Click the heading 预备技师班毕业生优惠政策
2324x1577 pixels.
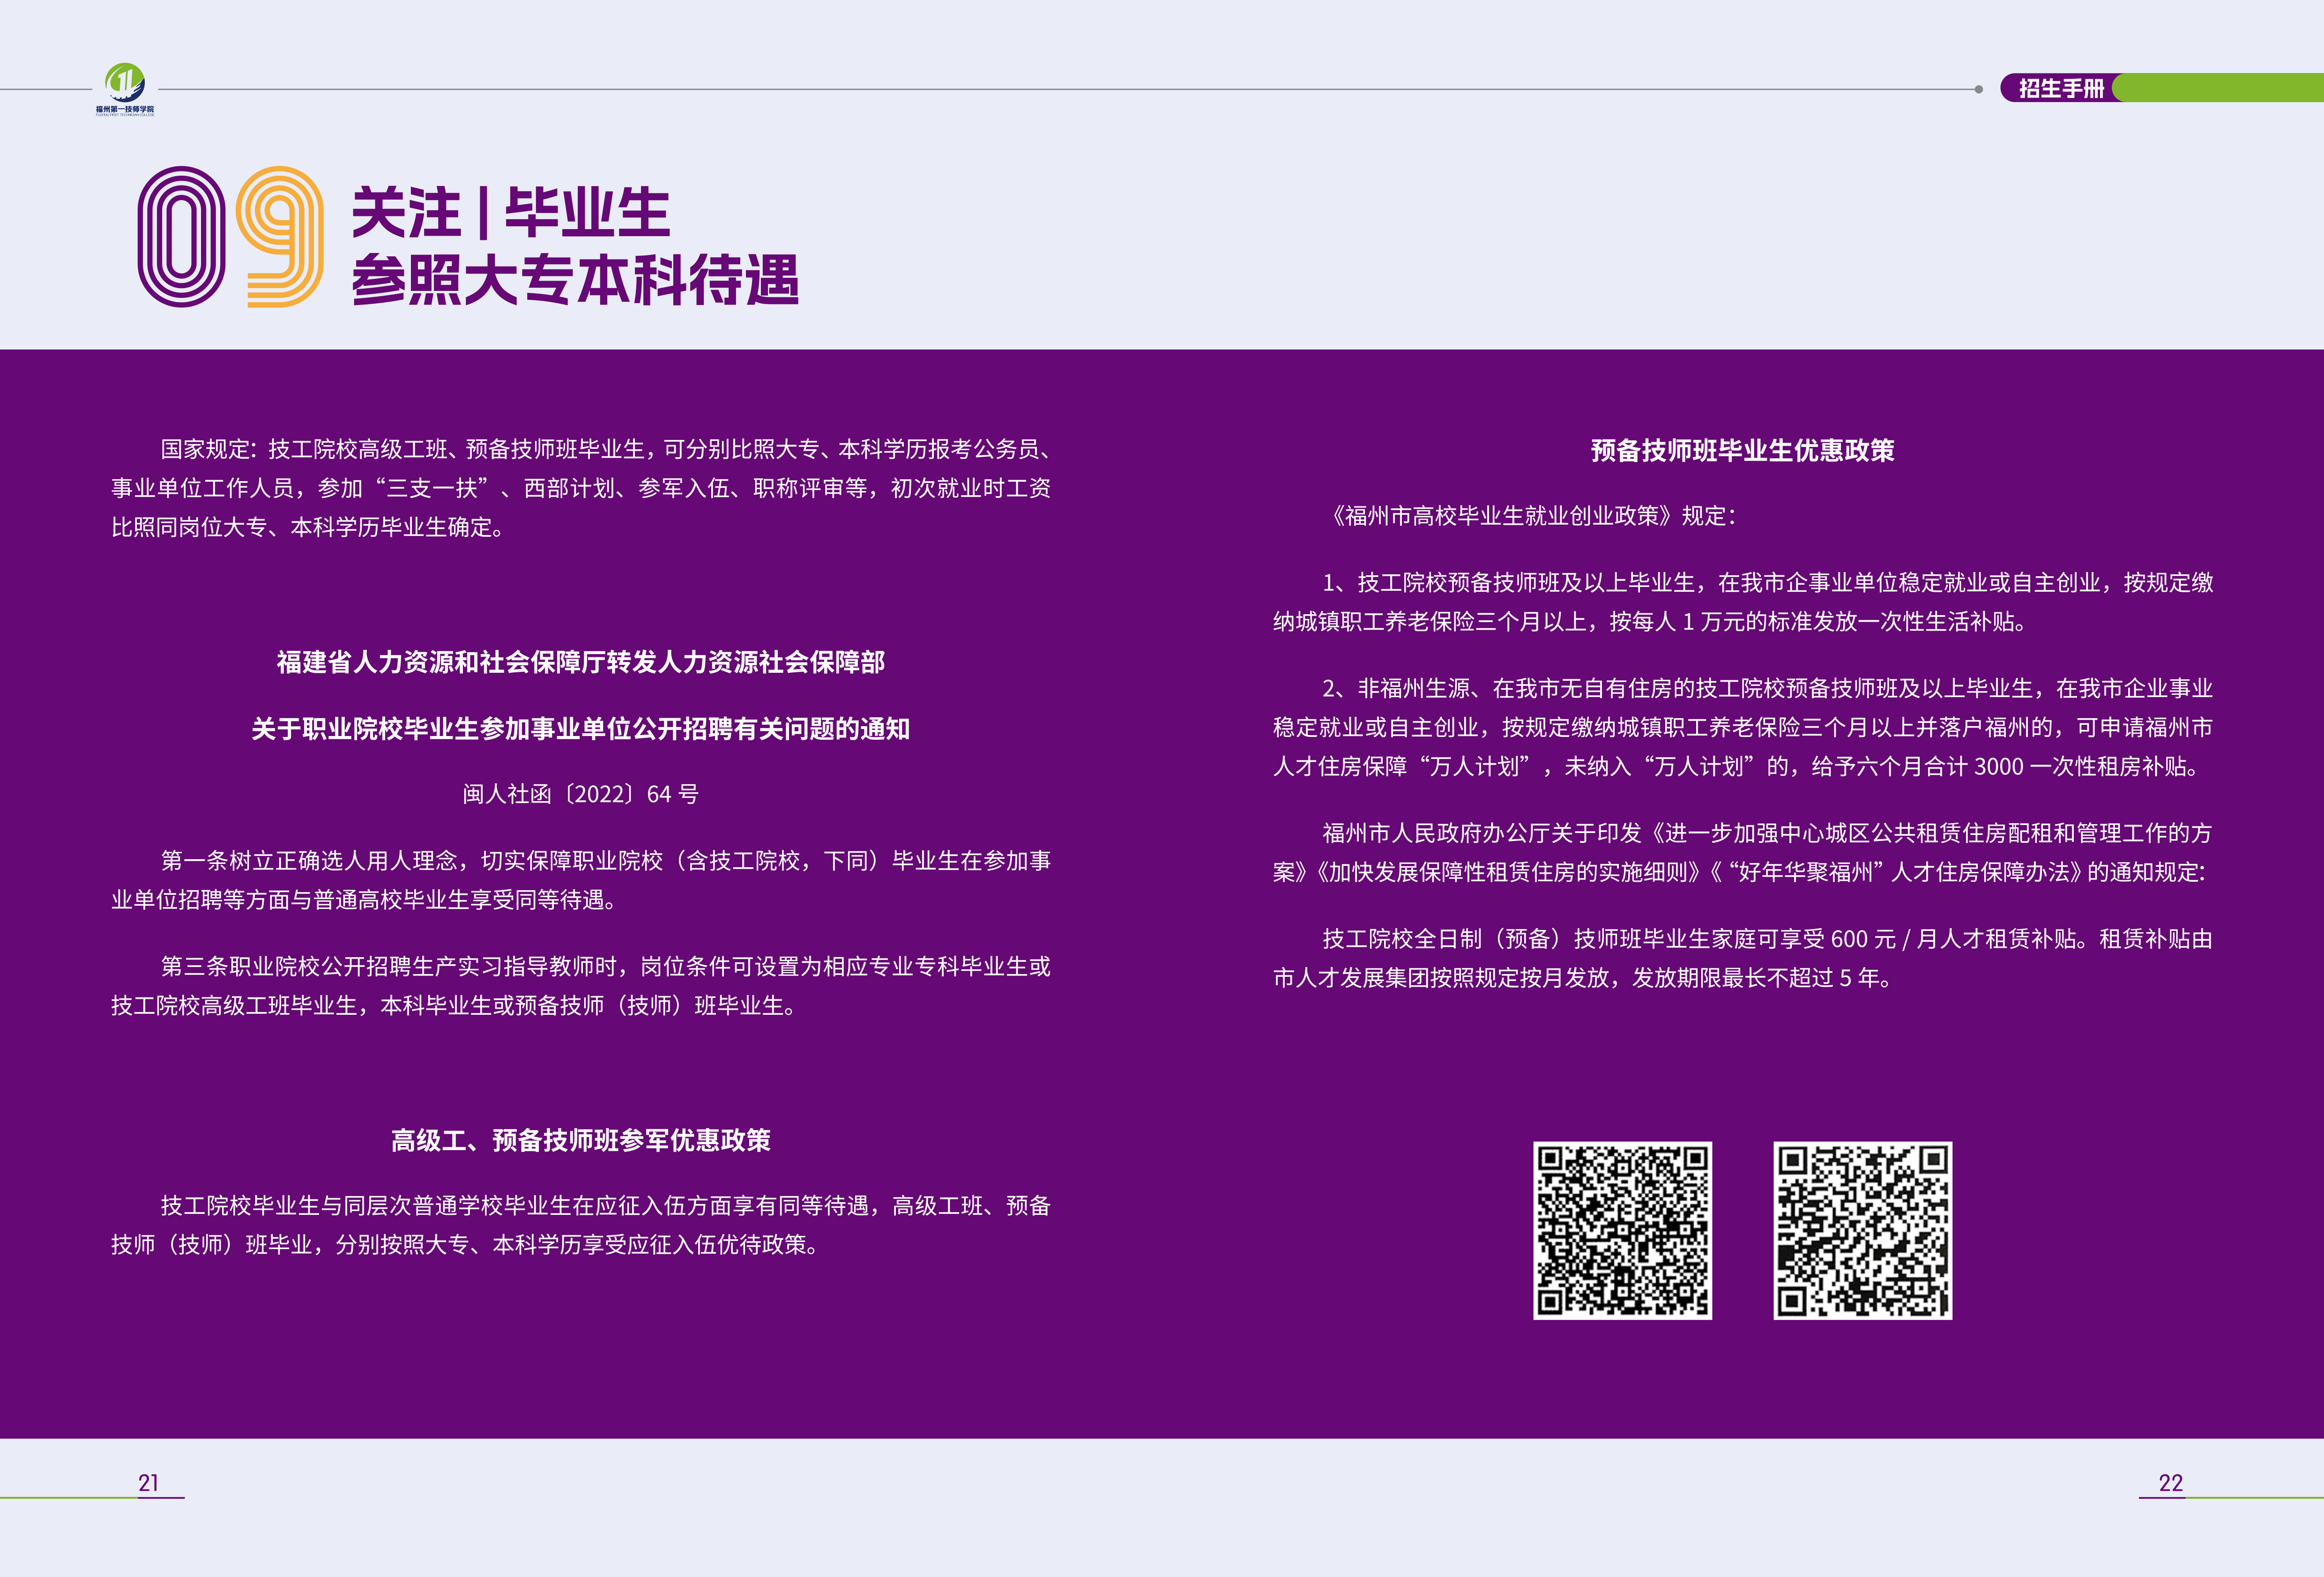tap(1743, 451)
